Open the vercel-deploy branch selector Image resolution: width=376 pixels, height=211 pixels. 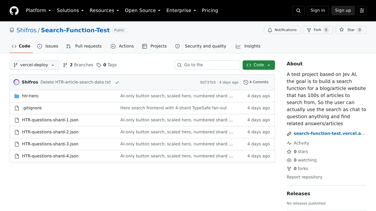tap(34, 65)
